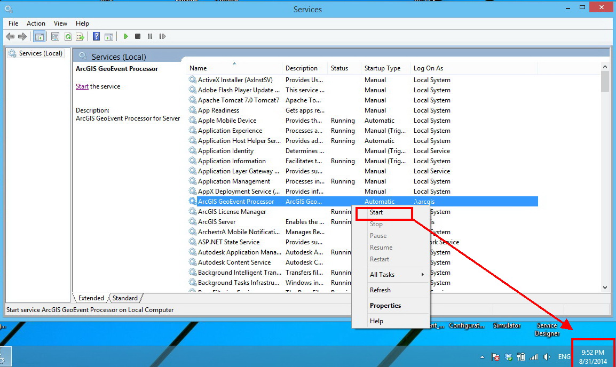Click the Back arrow in the toolbar
This screenshot has width=616, height=367.
pyautogui.click(x=10, y=36)
